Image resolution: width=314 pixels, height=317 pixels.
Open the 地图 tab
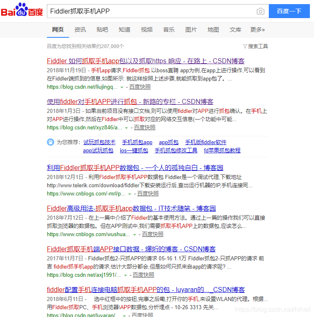(x=213, y=30)
